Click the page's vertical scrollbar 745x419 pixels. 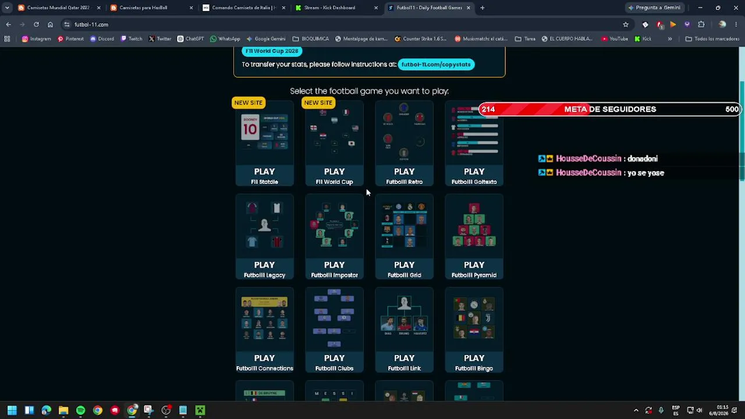click(x=742, y=132)
